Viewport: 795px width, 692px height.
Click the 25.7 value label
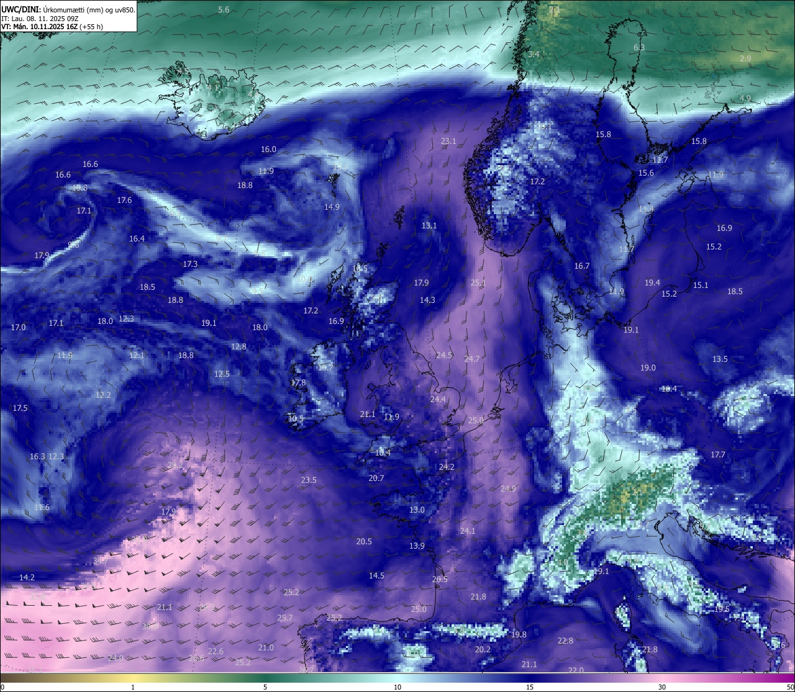(285, 618)
